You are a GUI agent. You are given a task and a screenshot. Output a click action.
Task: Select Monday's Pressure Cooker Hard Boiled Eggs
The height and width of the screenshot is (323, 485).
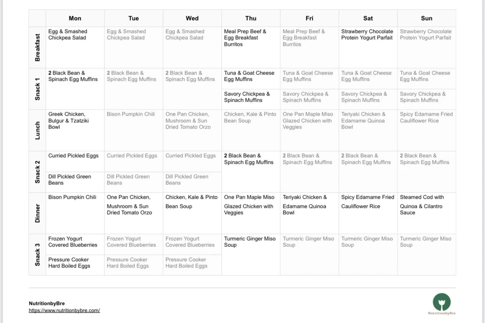(x=69, y=263)
